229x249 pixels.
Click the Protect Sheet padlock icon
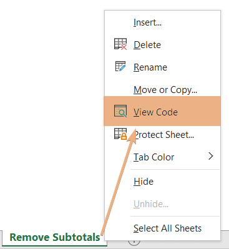[x=120, y=134]
